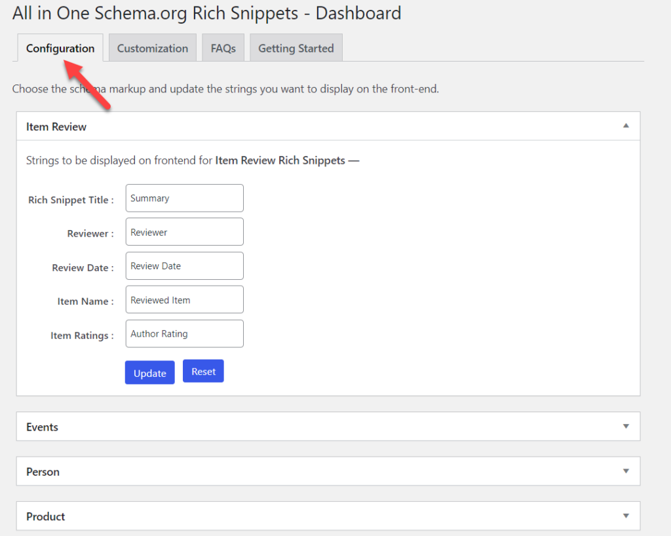
Task: Click the Person panel title
Action: pyautogui.click(x=43, y=472)
